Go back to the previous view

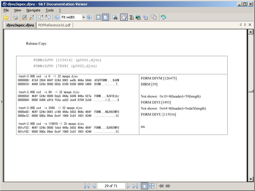click(x=161, y=186)
